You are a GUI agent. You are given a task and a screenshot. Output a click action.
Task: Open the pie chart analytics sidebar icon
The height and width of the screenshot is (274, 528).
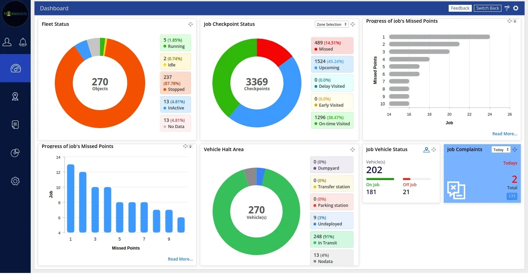15,153
